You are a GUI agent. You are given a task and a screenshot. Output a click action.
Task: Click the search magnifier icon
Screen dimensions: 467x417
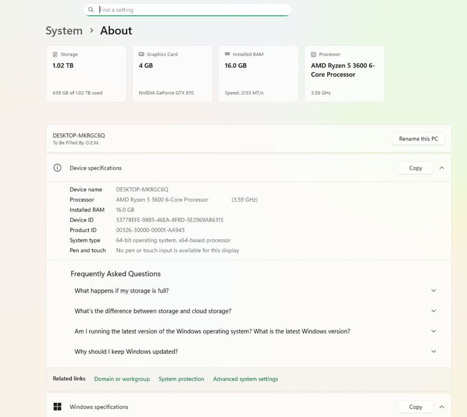point(91,10)
